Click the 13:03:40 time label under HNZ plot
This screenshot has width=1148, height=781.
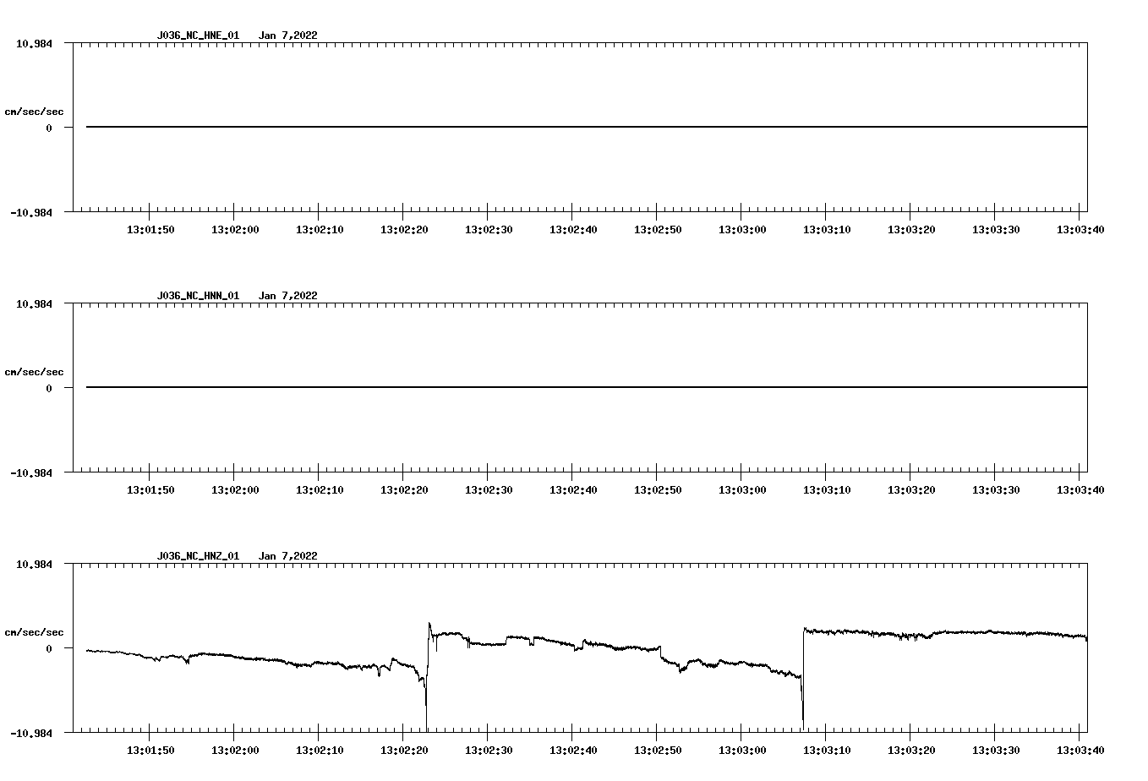[1080, 751]
